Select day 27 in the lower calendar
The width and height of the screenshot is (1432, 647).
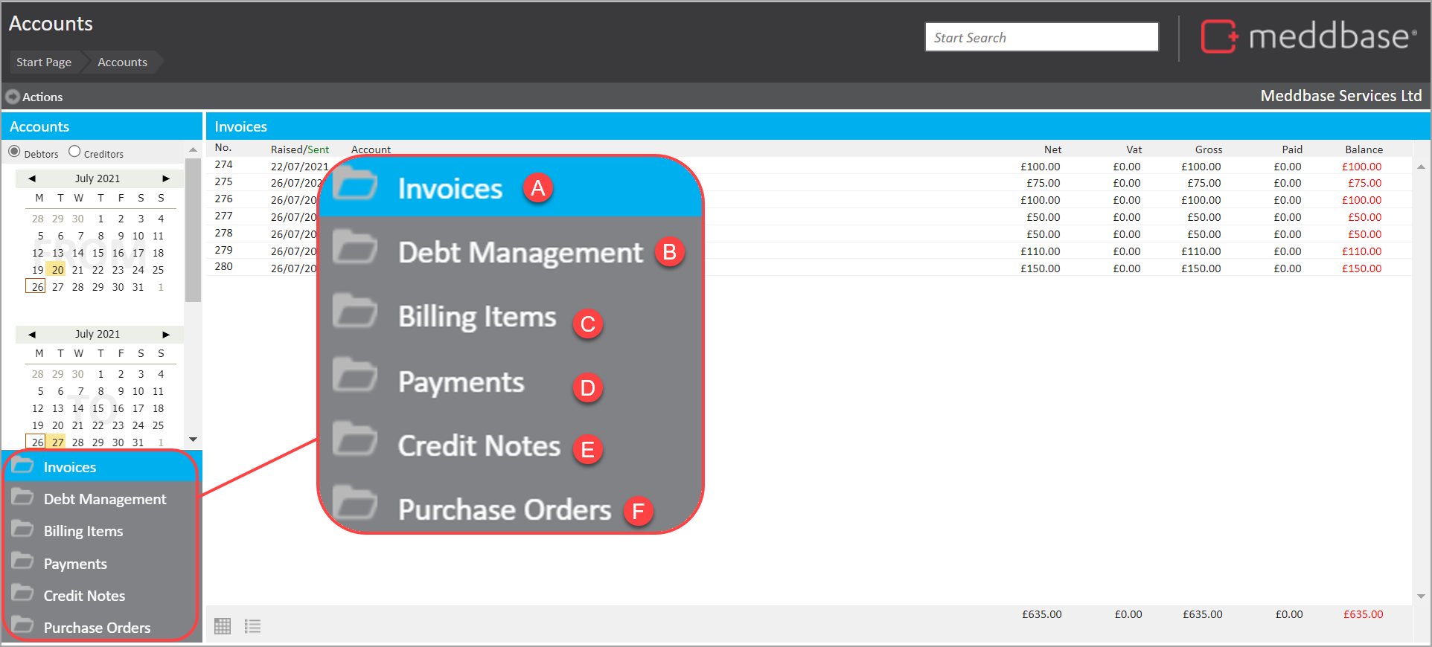[x=57, y=442]
